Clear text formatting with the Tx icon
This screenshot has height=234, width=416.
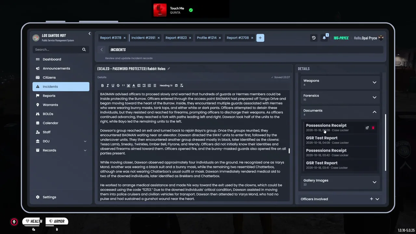coord(182,85)
